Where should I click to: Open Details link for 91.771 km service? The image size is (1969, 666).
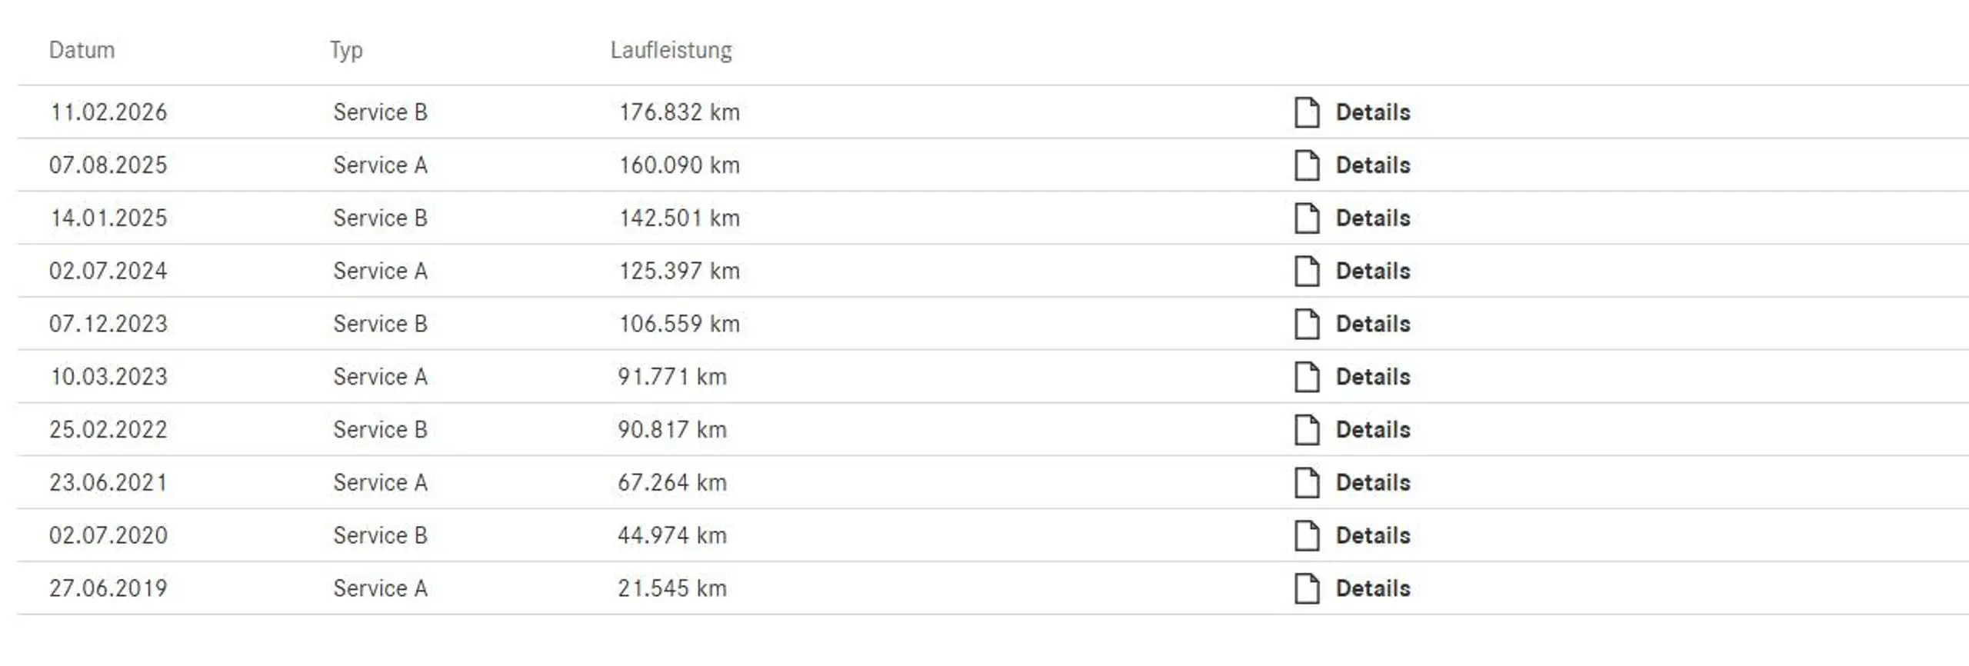coord(1373,377)
